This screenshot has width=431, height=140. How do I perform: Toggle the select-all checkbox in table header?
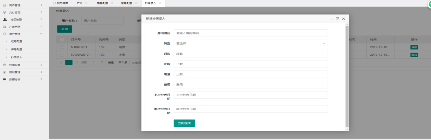[x=62, y=40]
